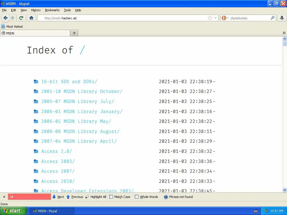The width and height of the screenshot is (287, 215).
Task: Enable the Match Case checkbox
Action: click(111, 197)
